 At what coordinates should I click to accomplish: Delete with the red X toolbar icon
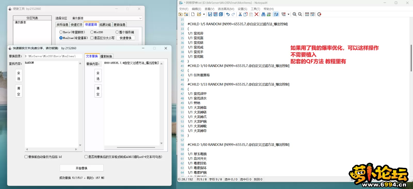256,14
